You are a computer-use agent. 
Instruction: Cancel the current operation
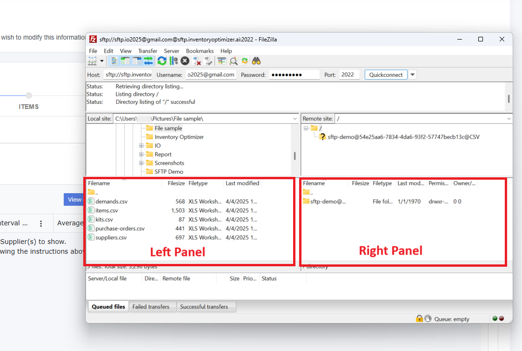[x=185, y=61]
